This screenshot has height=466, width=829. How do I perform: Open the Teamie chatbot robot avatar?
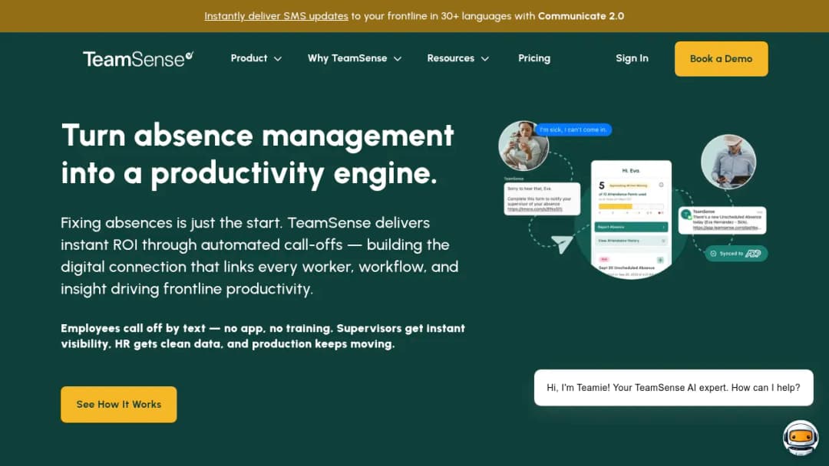point(801,438)
